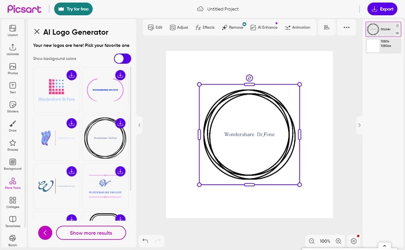This screenshot has height=250, width=405.
Task: Zoom in on the canvas
Action: (338, 241)
